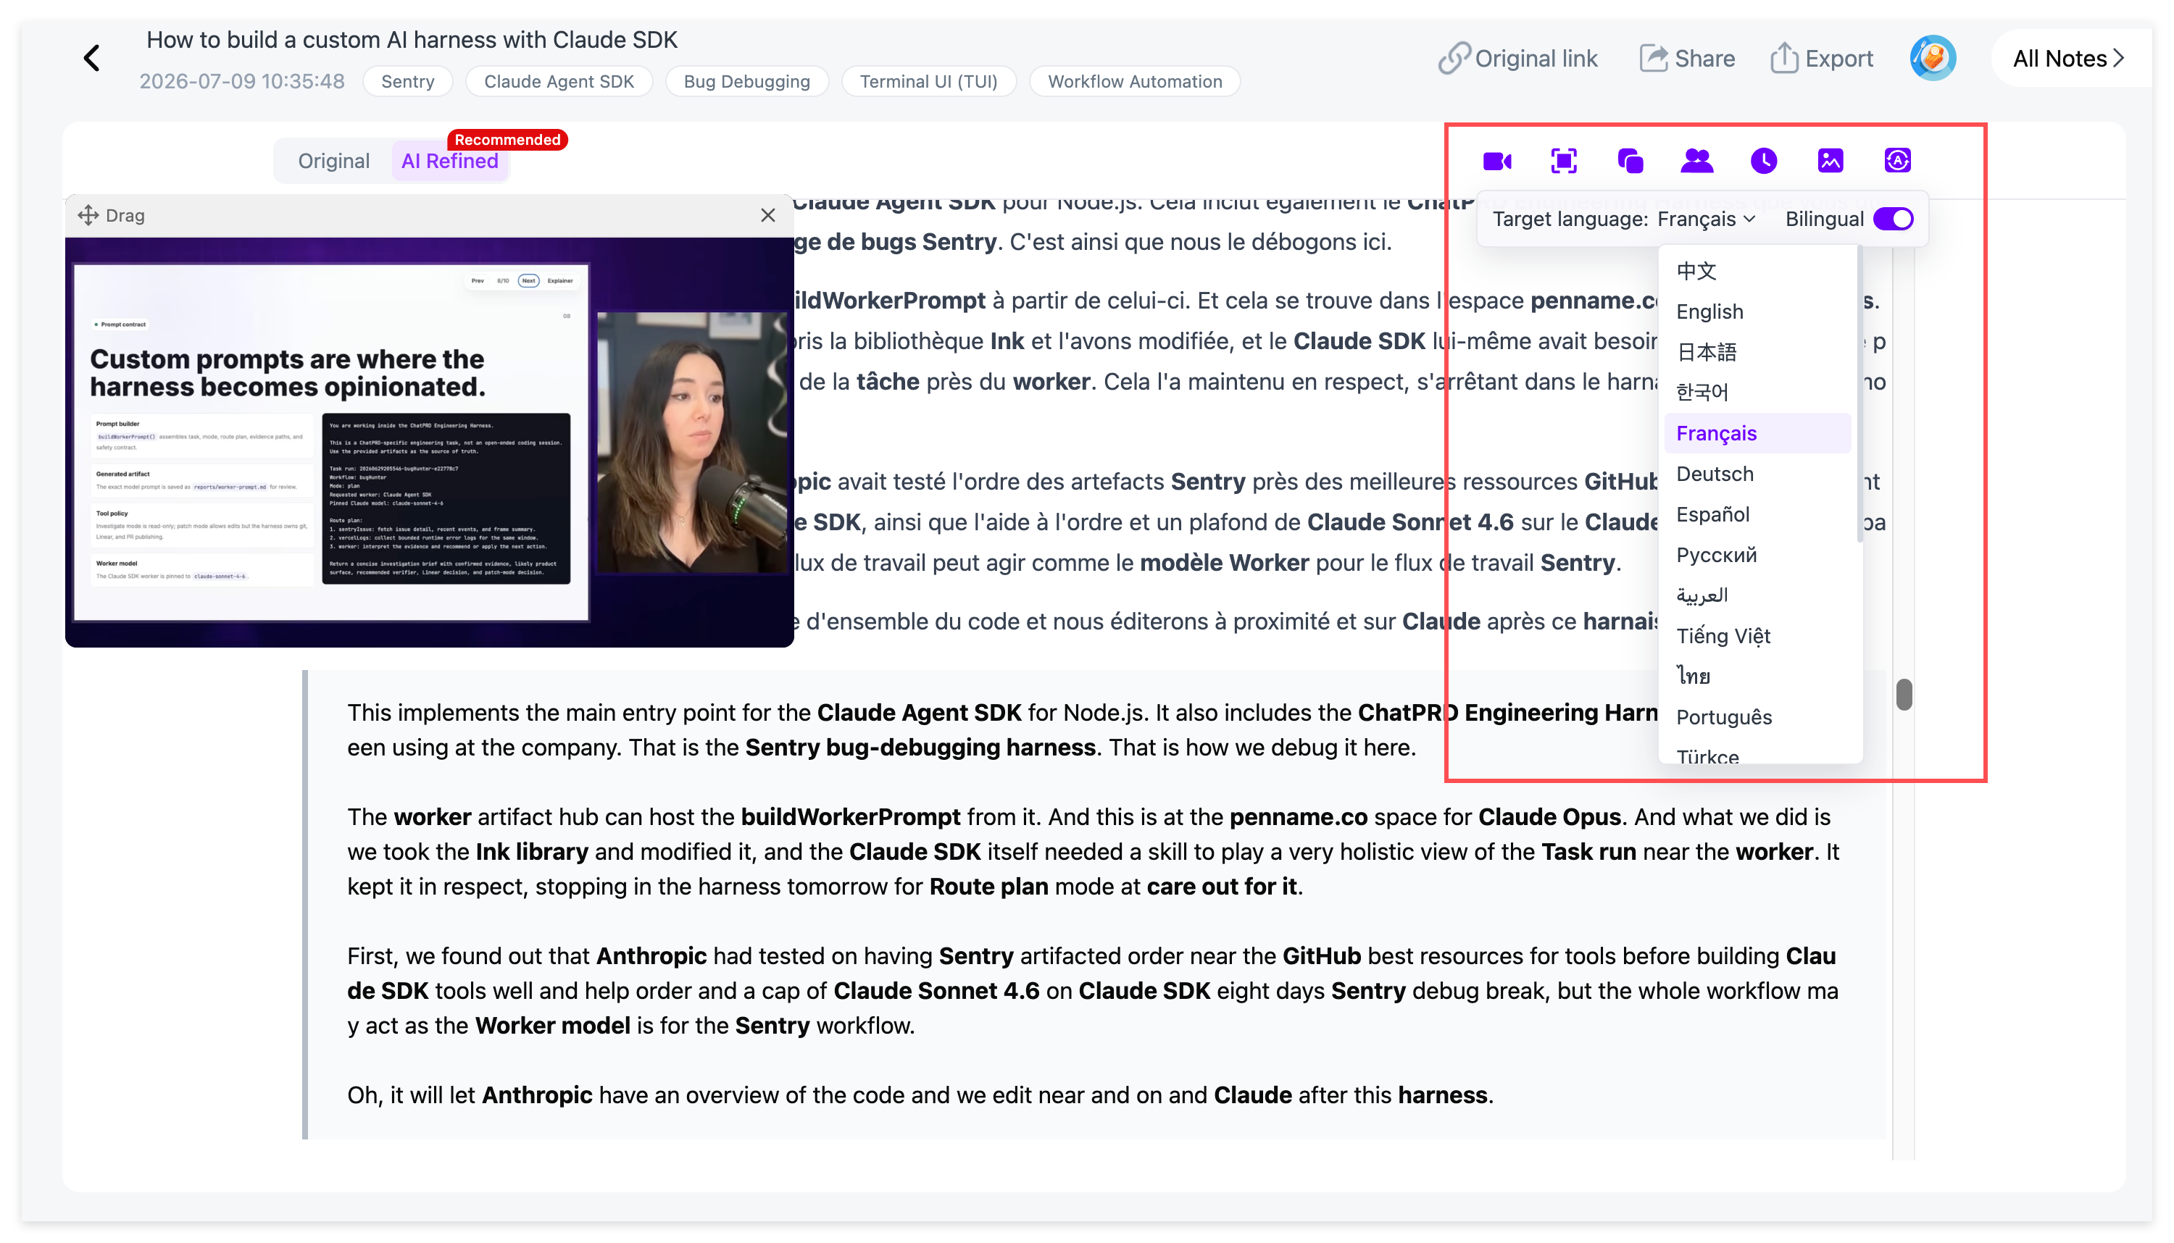Screen dimensions: 2174x1243
Task: Click the Share button
Action: (x=1686, y=58)
